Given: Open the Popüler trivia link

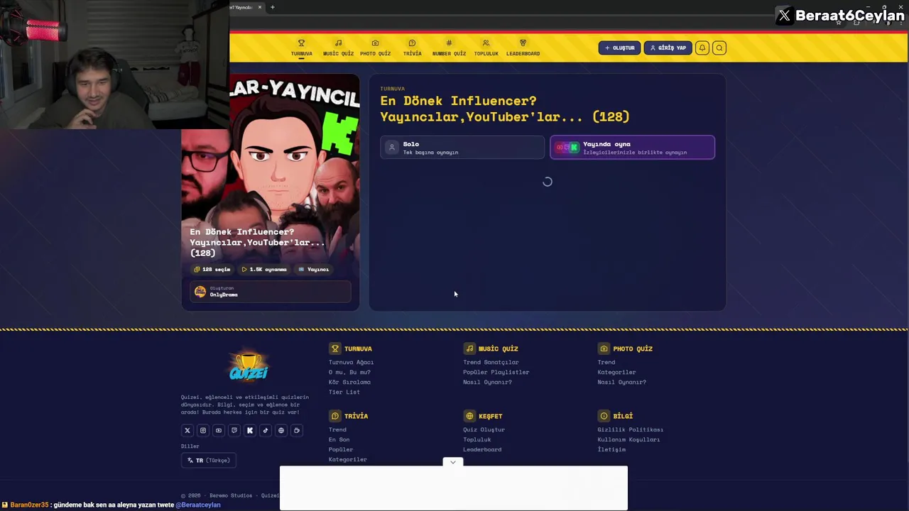Looking at the screenshot, I should coord(341,449).
